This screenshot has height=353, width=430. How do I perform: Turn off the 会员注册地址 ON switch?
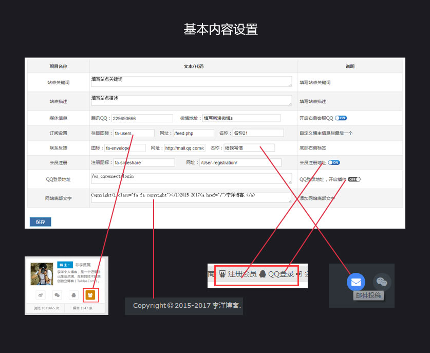tap(334, 162)
